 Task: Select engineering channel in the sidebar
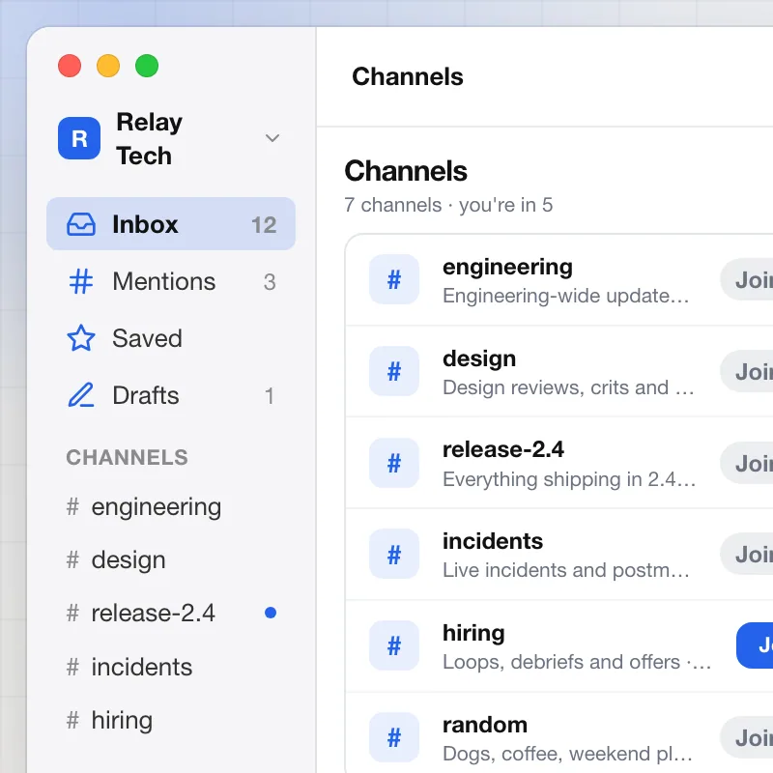171,506
